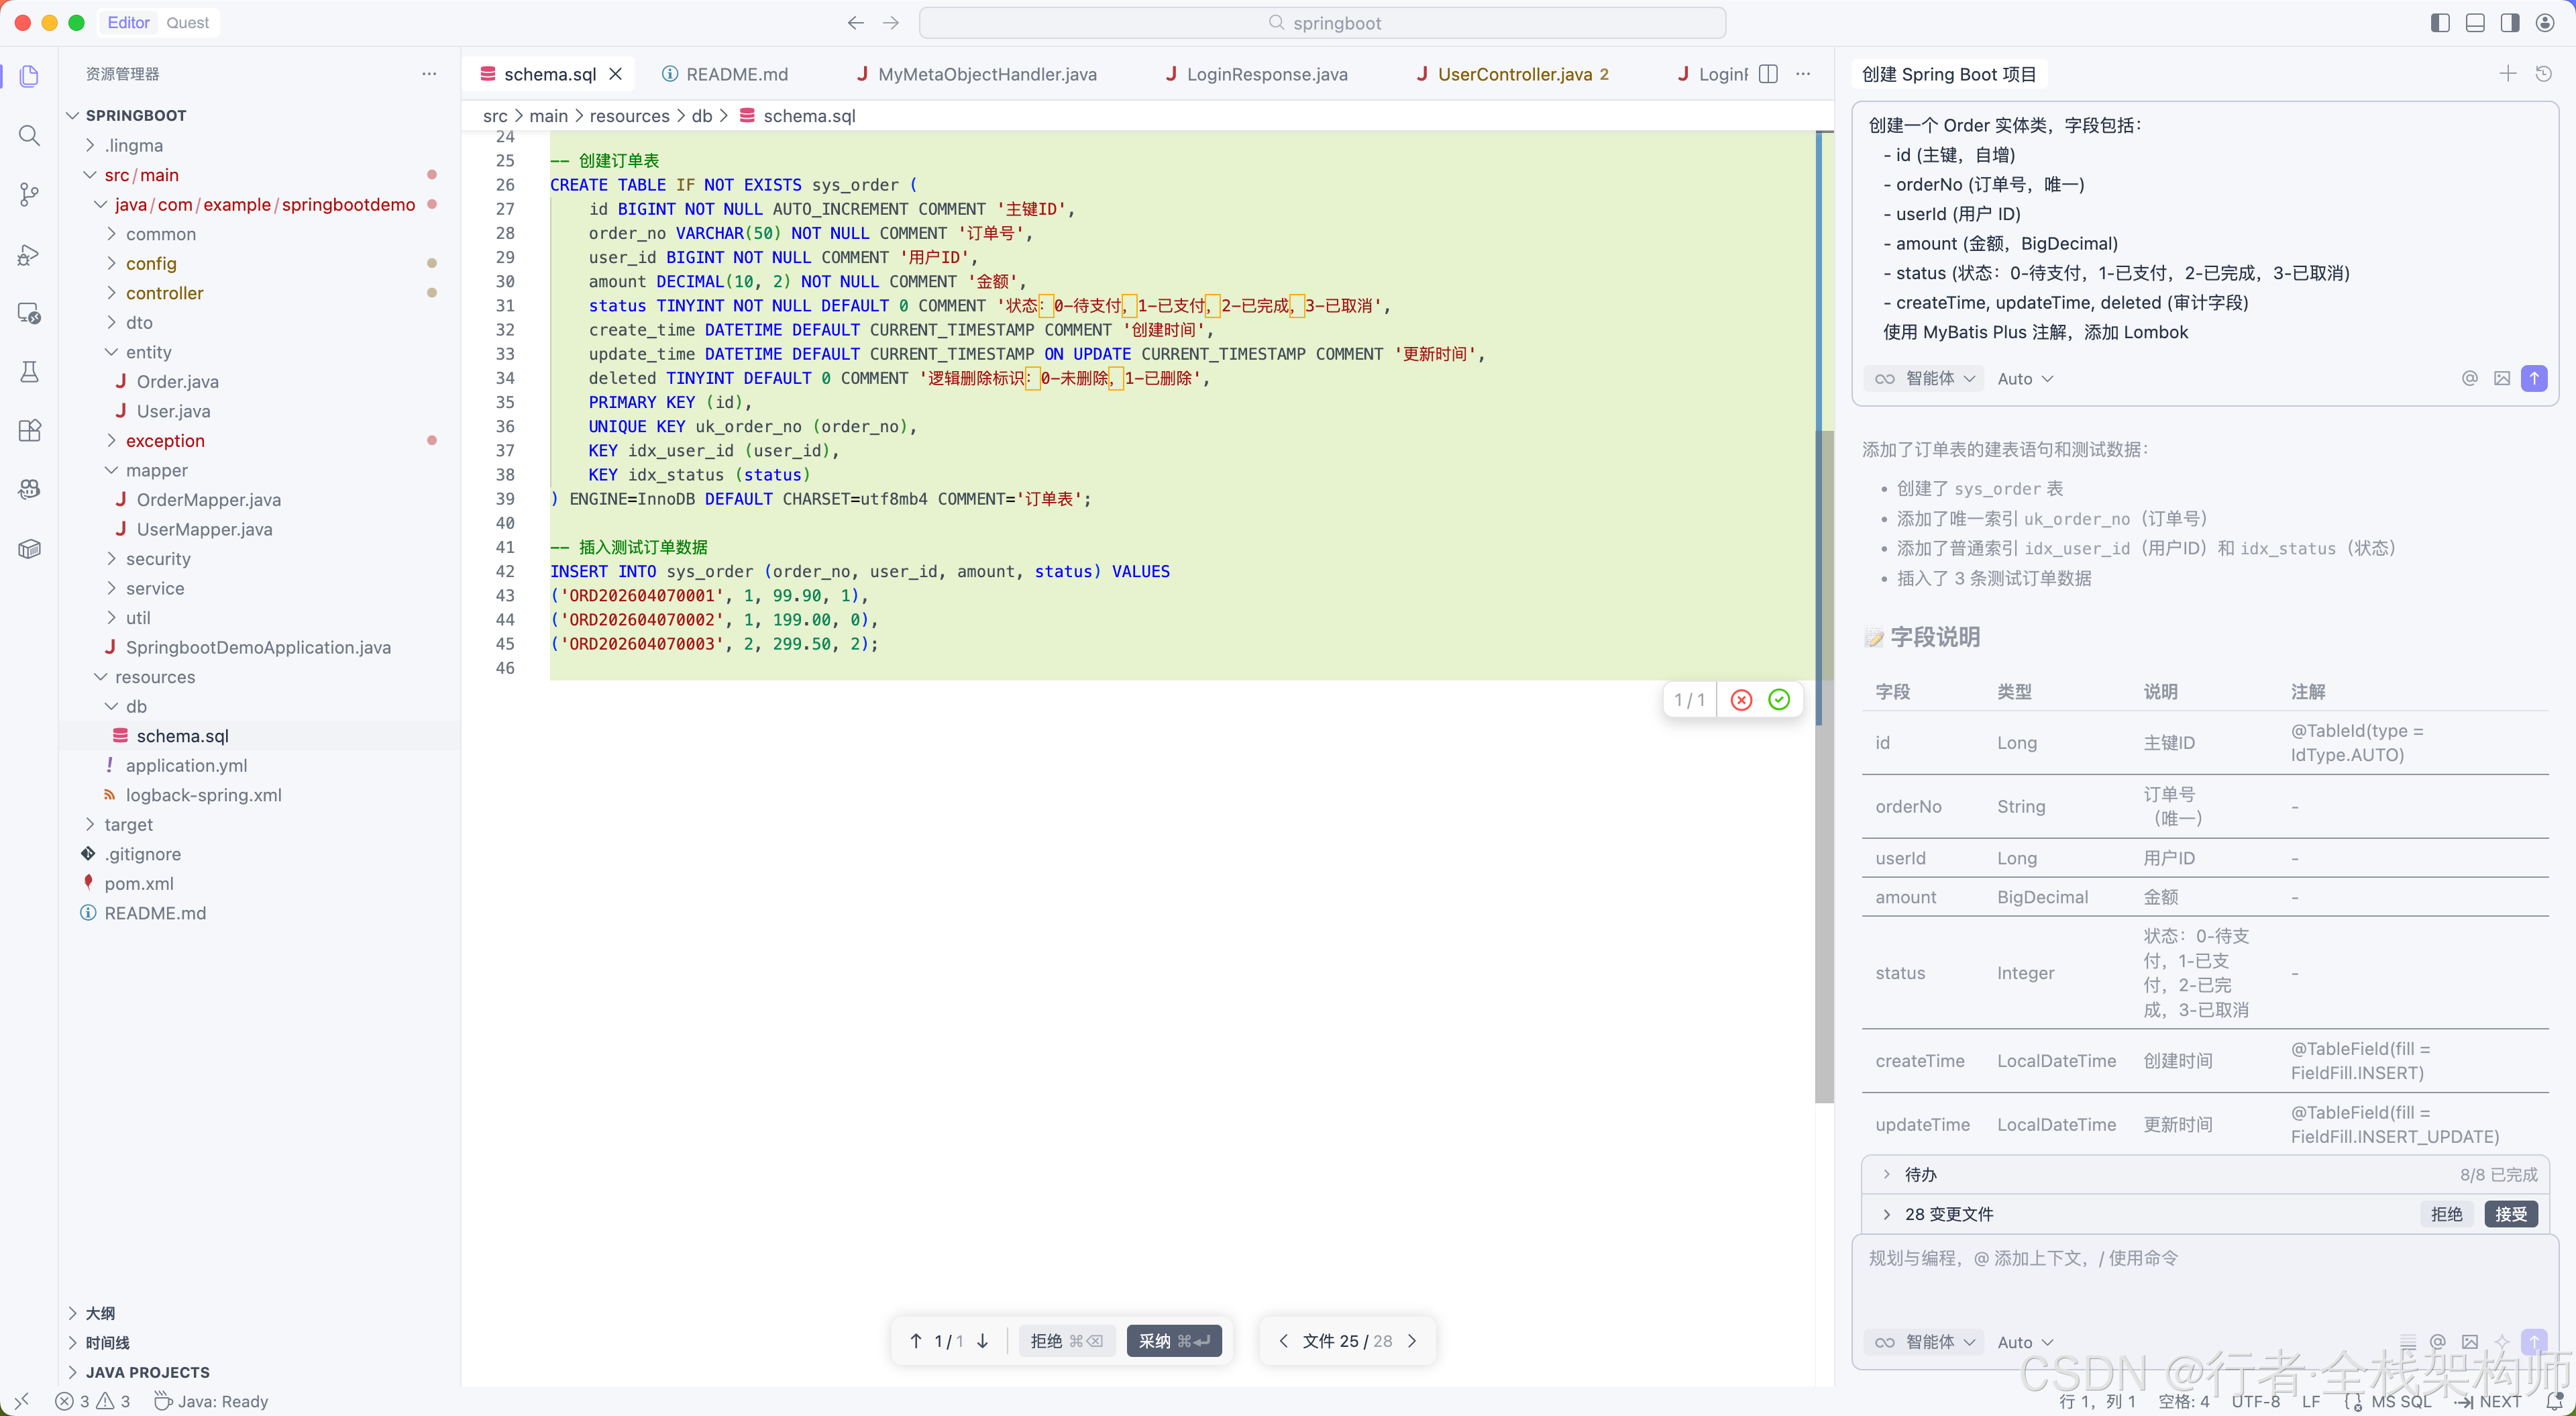
Task: Toggle the primary sidebar layout button
Action: coord(2440,22)
